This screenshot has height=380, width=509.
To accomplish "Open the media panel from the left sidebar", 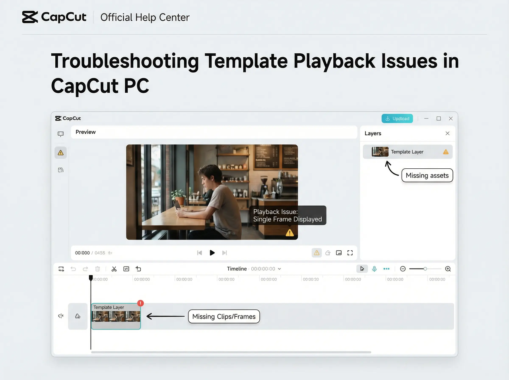I will click(x=60, y=134).
